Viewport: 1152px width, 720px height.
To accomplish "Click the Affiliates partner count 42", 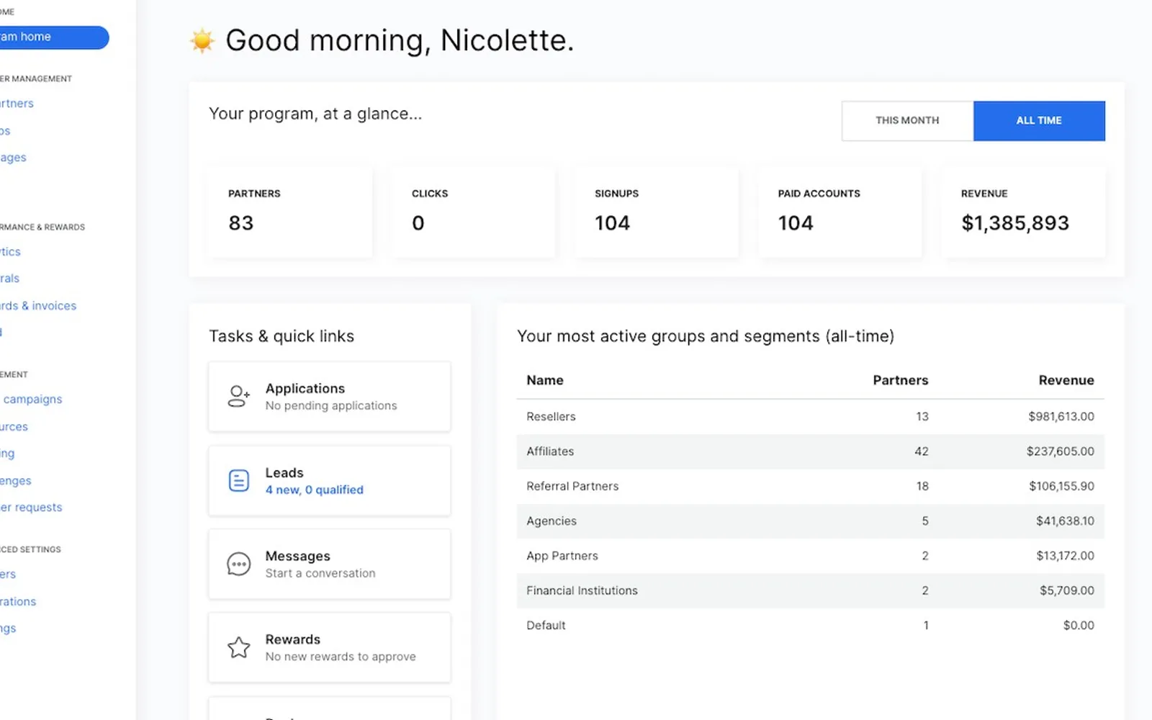I will click(x=922, y=451).
